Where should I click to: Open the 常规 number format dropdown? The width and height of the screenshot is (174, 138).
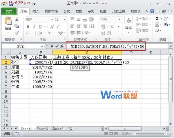point(119,19)
